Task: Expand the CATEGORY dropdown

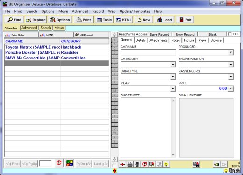Action: (x=173, y=65)
